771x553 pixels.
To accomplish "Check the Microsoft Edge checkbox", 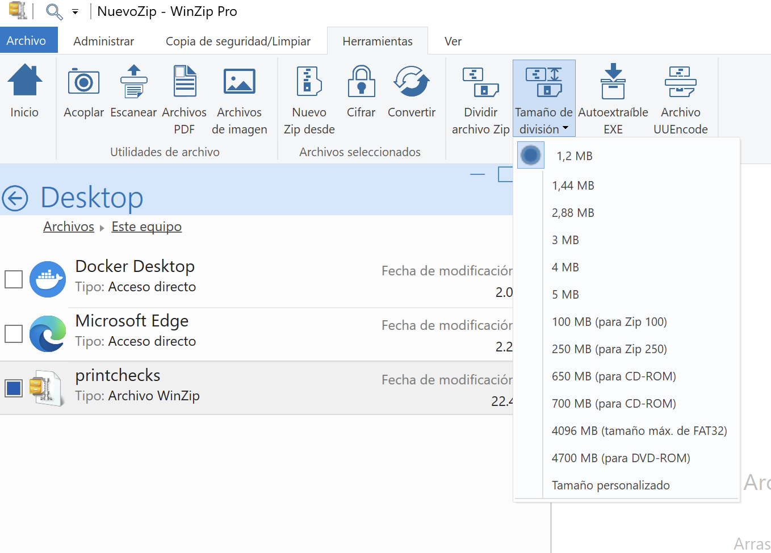I will (x=14, y=334).
